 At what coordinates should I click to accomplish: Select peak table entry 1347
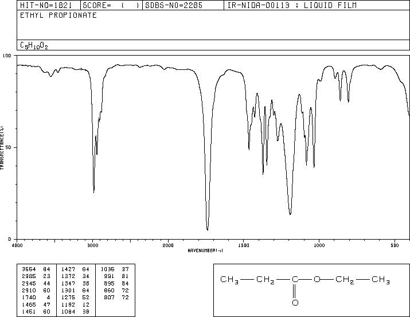tap(68, 283)
